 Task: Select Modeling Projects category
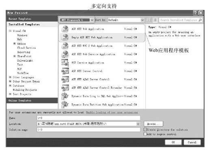pyautogui.click(x=25, y=90)
